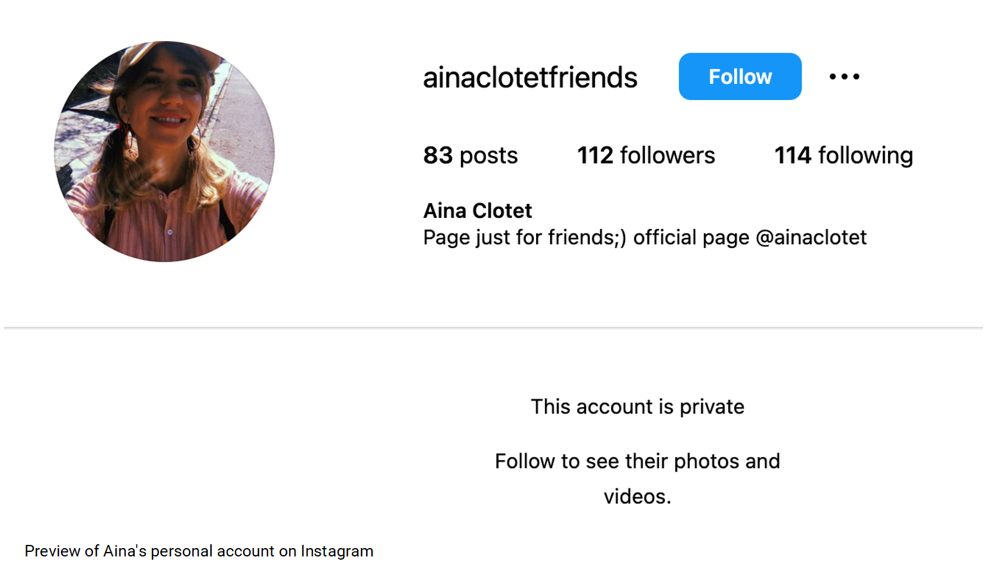Click the 'Preview of Aina's personal account' caption
Image resolution: width=990 pixels, height=584 pixels.
[x=149, y=551]
